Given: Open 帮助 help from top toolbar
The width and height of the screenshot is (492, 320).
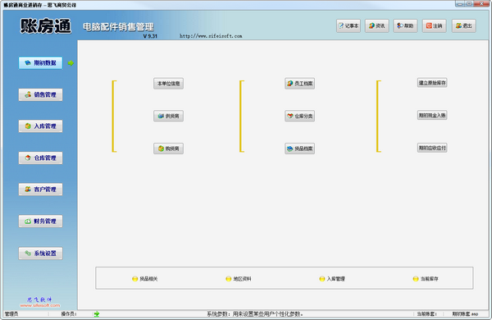Looking at the screenshot, I should [405, 25].
